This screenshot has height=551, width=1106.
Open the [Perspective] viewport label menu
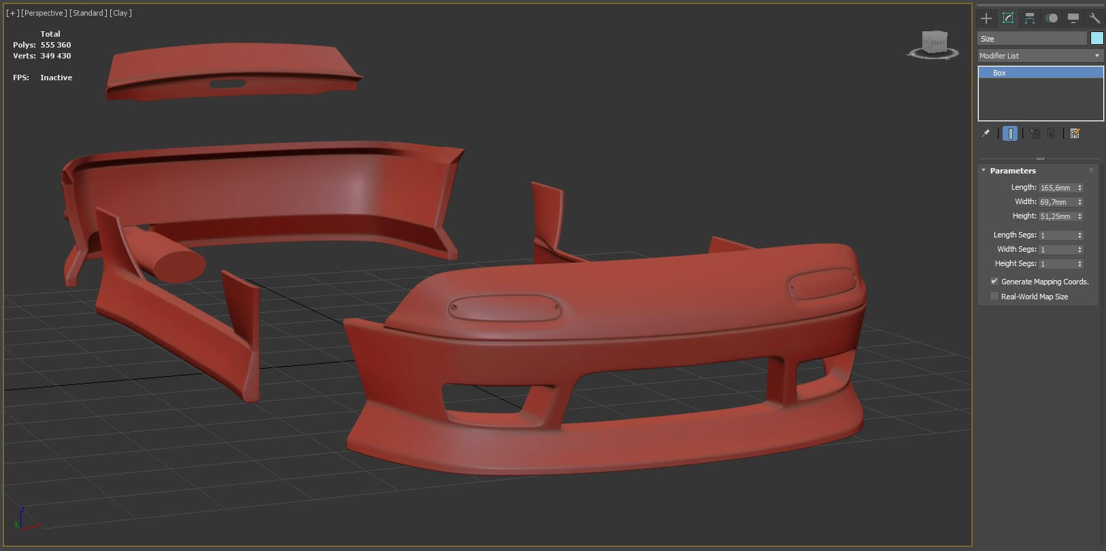pos(44,13)
